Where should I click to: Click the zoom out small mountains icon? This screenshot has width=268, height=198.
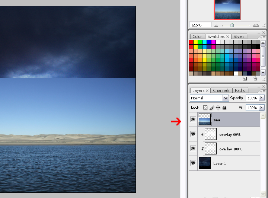pyautogui.click(x=216, y=25)
